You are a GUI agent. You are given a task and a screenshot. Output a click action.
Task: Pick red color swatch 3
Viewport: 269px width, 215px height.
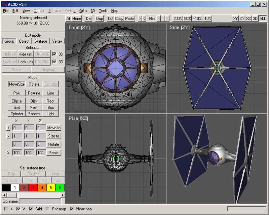click(x=33, y=187)
